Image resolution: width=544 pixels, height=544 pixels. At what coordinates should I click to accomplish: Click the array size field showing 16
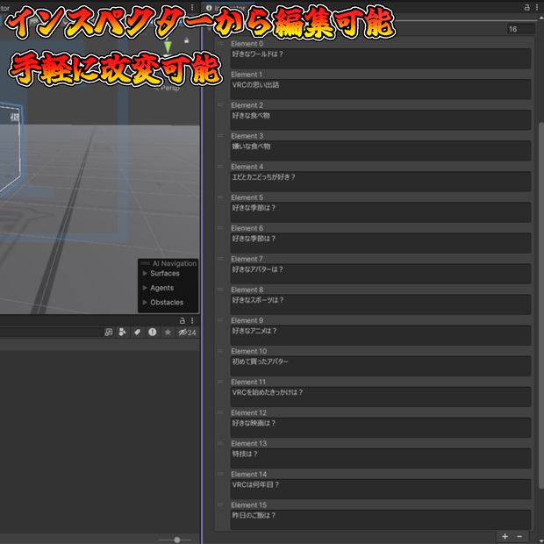(521, 29)
